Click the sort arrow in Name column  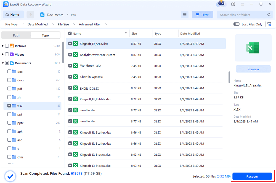pos(126,33)
